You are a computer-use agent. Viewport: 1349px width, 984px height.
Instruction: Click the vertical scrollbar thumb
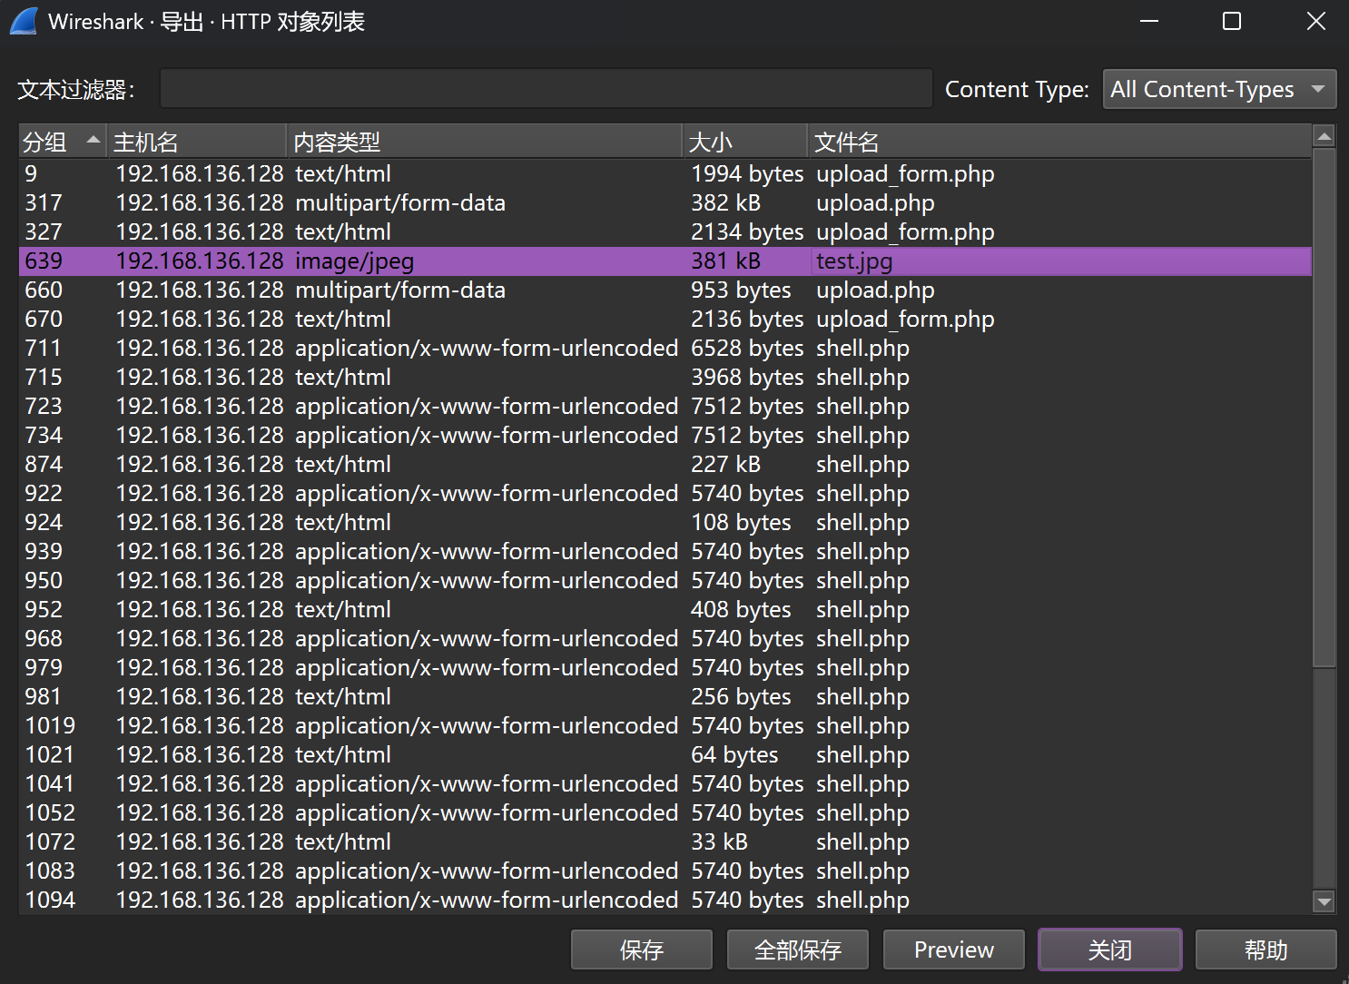1324,408
